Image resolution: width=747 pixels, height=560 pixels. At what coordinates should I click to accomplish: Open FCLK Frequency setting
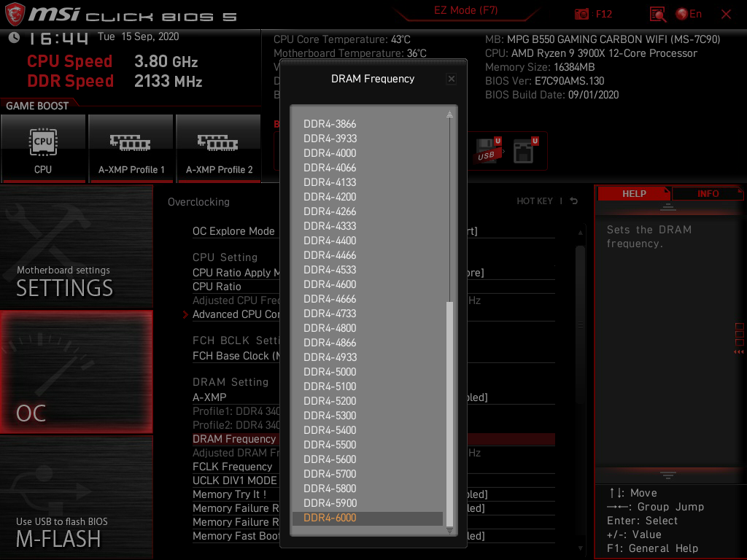pos(233,467)
